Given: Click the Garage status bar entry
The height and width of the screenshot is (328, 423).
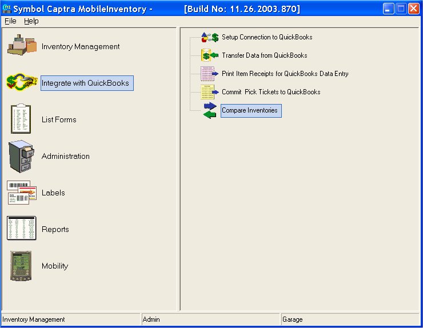Looking at the screenshot, I should tap(293, 319).
